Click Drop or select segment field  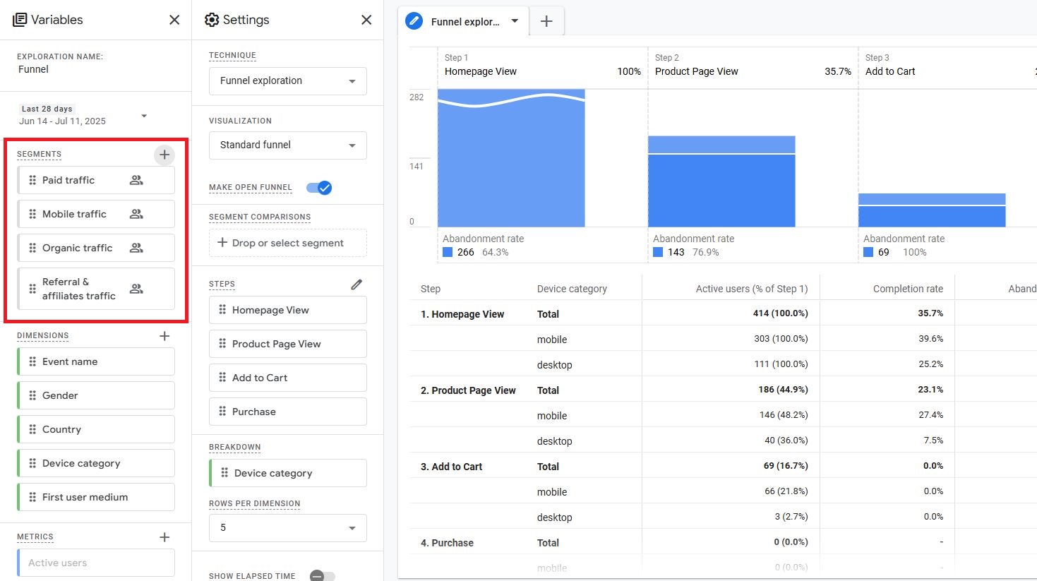click(x=288, y=243)
